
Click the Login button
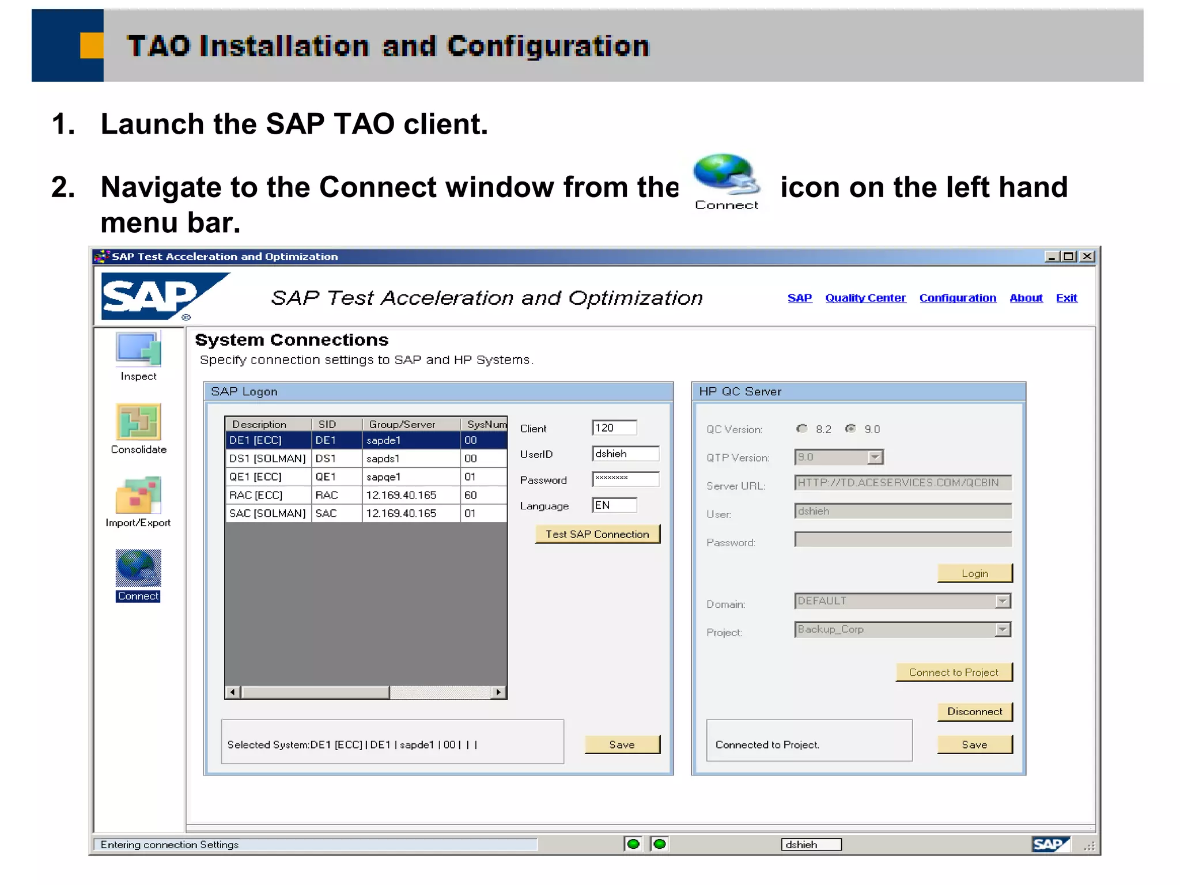[x=975, y=573]
